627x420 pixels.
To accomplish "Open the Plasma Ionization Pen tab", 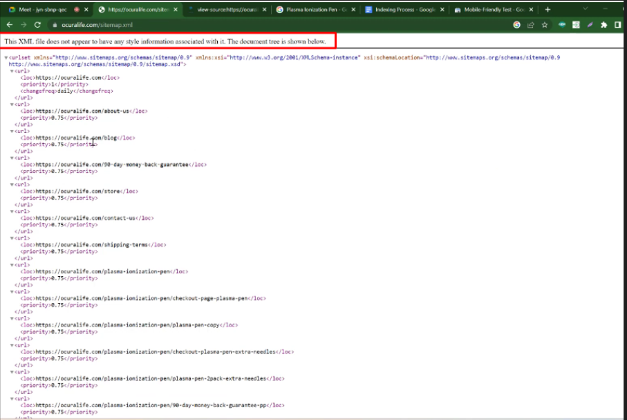I will 316,9.
